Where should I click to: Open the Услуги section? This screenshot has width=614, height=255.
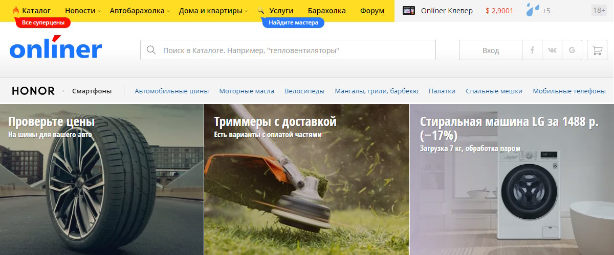281,11
